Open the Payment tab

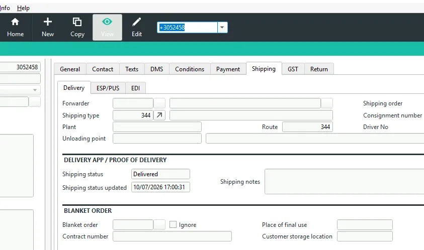228,69
